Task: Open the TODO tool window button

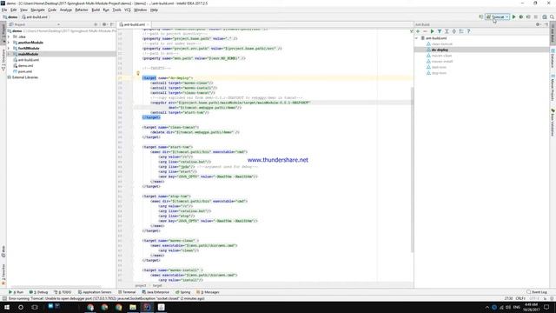Action: [63, 292]
